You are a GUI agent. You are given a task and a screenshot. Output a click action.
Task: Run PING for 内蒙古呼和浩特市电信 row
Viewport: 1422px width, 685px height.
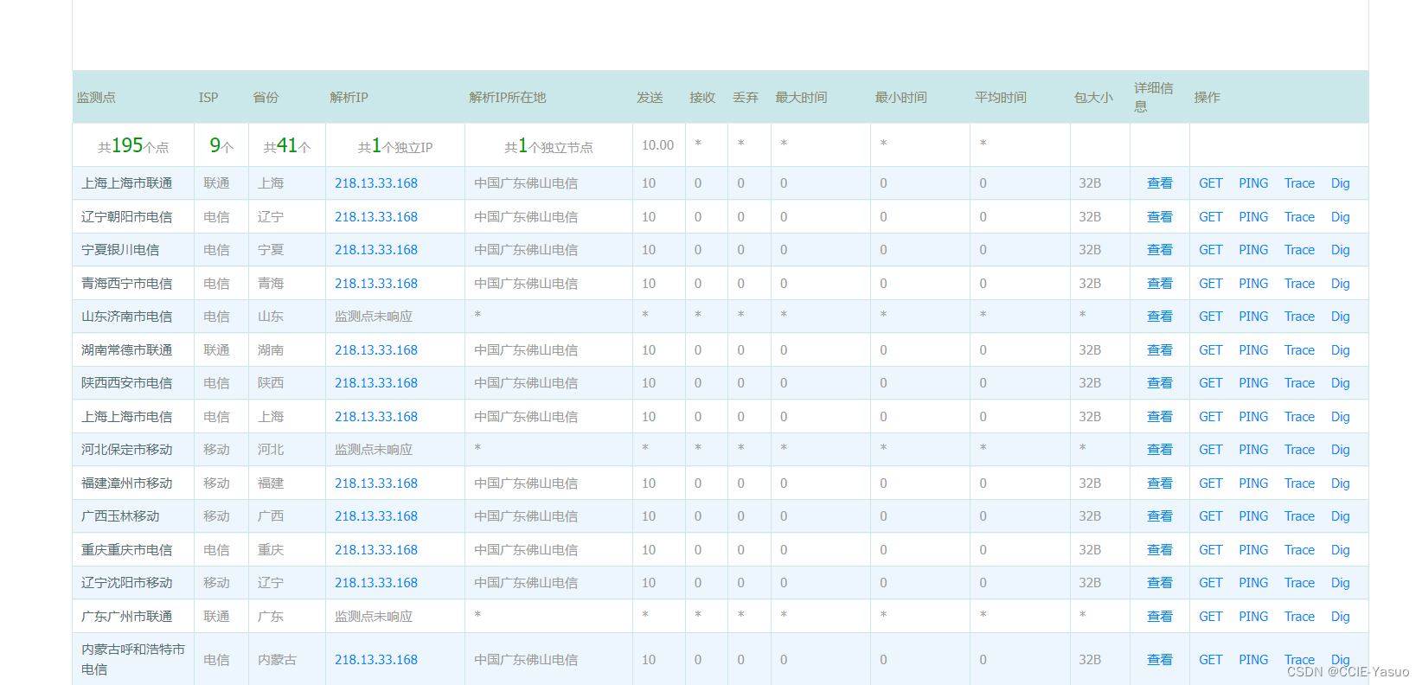[1253, 660]
